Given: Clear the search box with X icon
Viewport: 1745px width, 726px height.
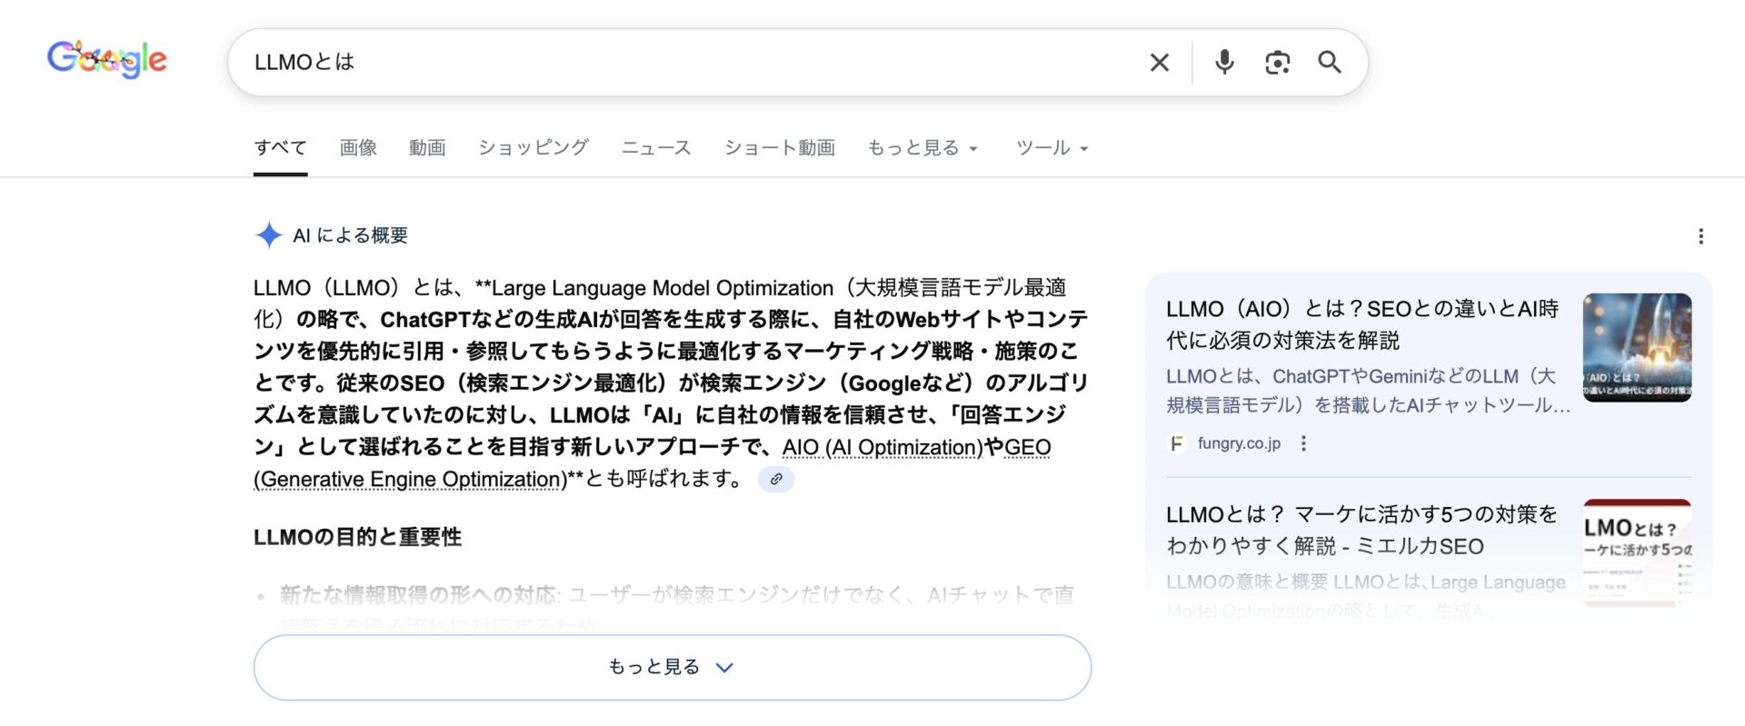Looking at the screenshot, I should (1159, 63).
